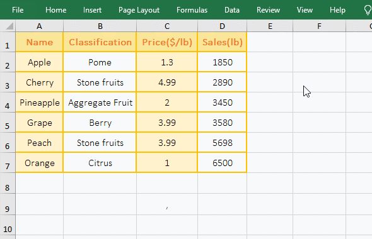Select Stone fruits cell in Peach row
372x239 pixels.
point(100,143)
